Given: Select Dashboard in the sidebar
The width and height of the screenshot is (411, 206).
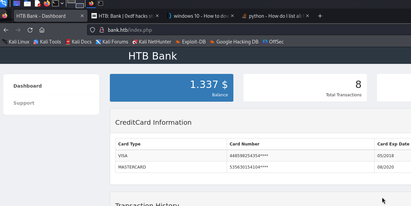Looking at the screenshot, I should pyautogui.click(x=27, y=86).
